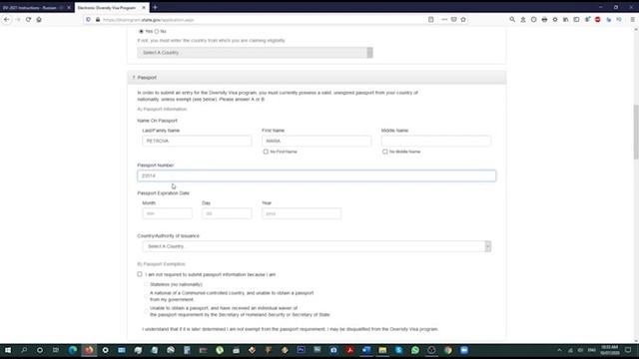This screenshot has height=359, width=639.
Task: Click the Last/Family Name field
Action: [197, 141]
